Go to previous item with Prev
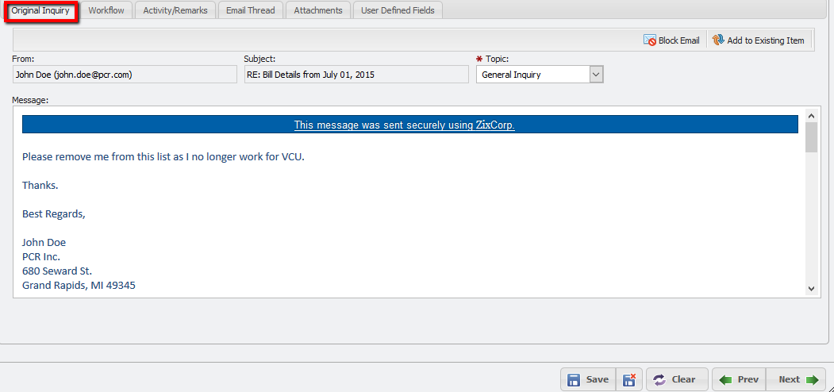 [738, 379]
